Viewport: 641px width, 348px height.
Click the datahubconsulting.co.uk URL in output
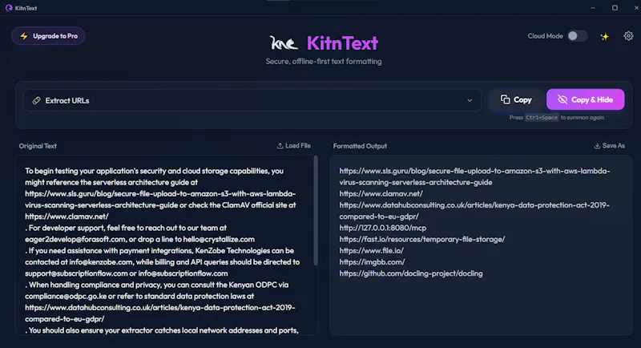(474, 211)
